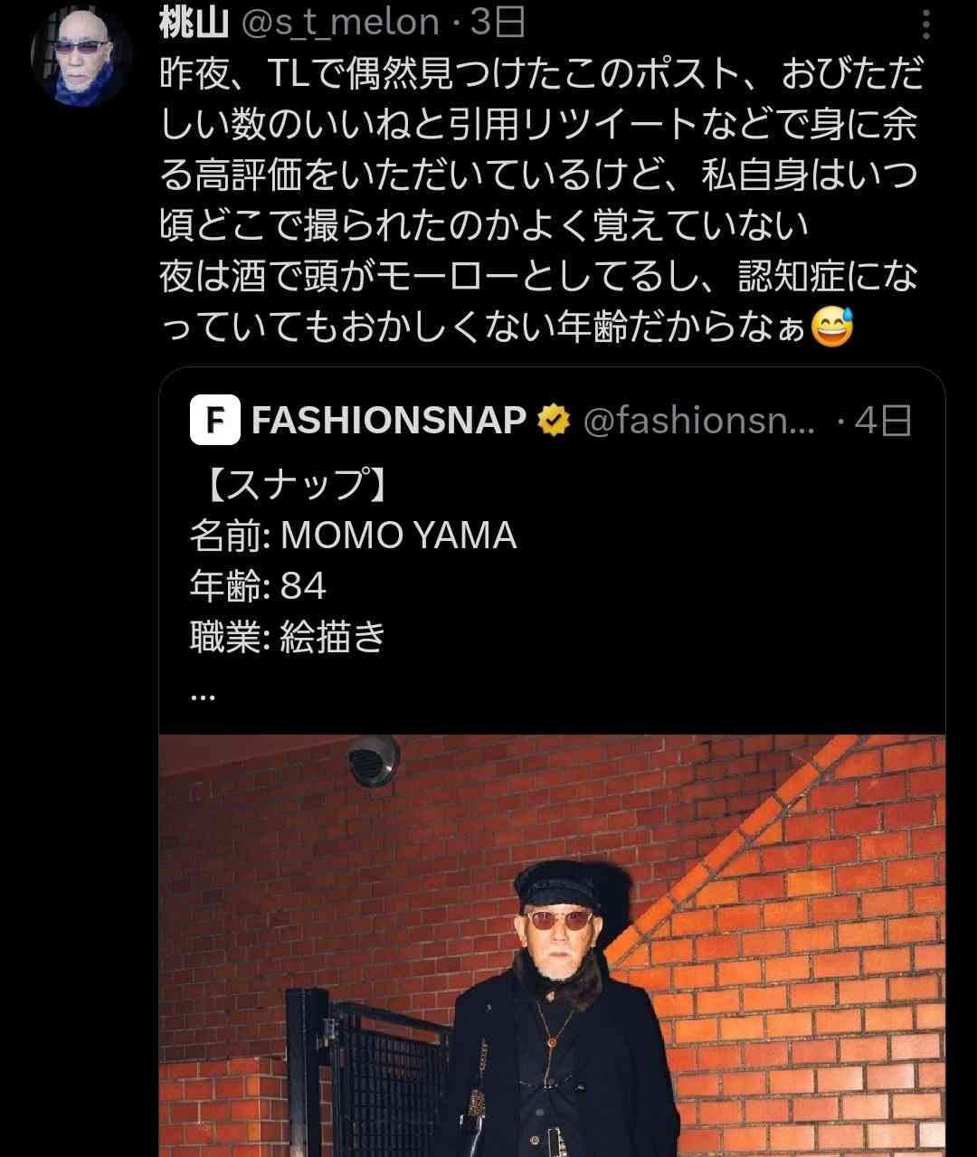Open the @s_t_melon handle
The width and height of the screenshot is (977, 1157).
pyautogui.click(x=340, y=23)
